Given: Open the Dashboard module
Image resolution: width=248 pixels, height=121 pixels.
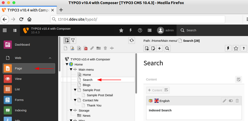Looking at the screenshot, I should [x=29, y=45].
